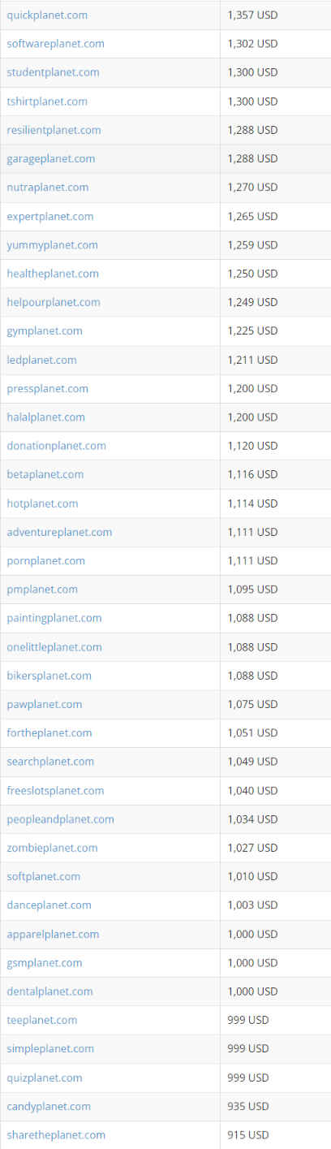The image size is (331, 1149).
Task: Open paintingplanet.com entry
Action: (x=54, y=618)
